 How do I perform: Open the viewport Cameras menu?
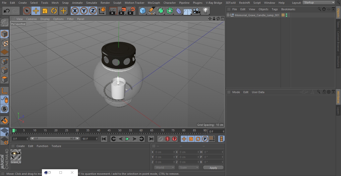click(x=31, y=19)
